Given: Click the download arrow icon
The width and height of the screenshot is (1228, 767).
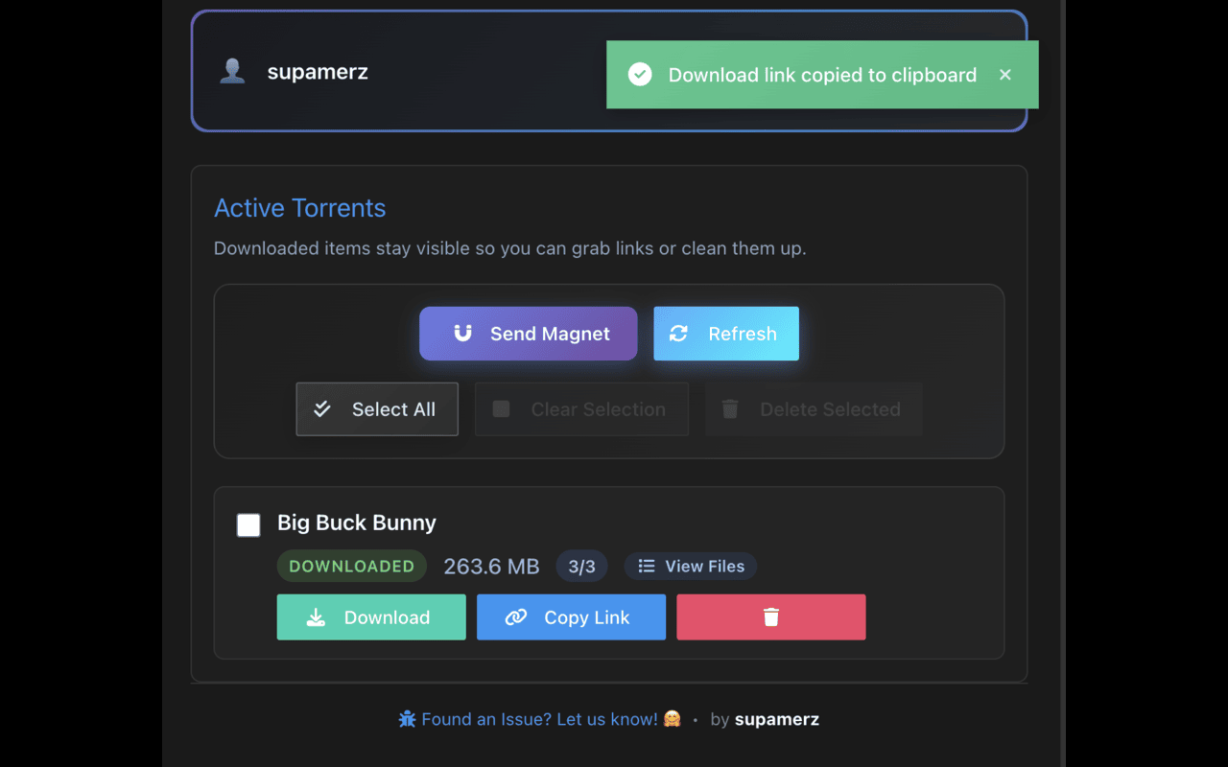Looking at the screenshot, I should (316, 617).
